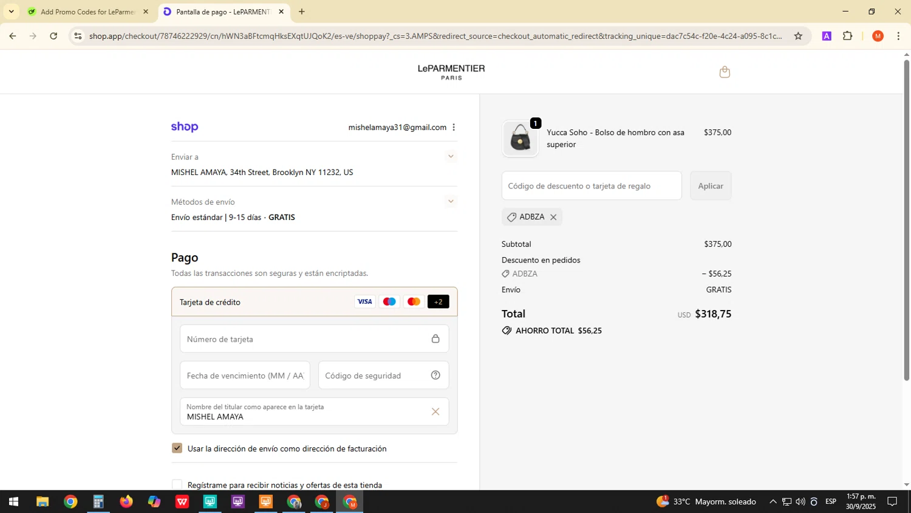
Task: Open a new browser tab
Action: [302, 12]
